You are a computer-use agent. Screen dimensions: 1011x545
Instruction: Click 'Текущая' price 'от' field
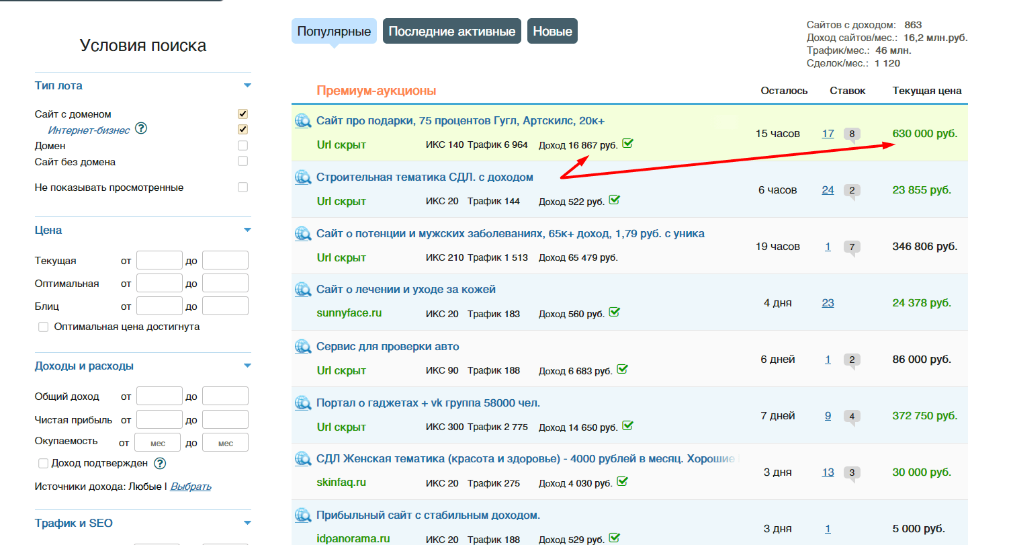tap(159, 261)
